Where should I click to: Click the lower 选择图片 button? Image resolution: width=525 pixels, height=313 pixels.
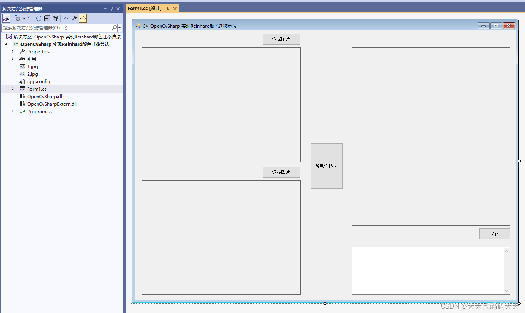click(281, 172)
